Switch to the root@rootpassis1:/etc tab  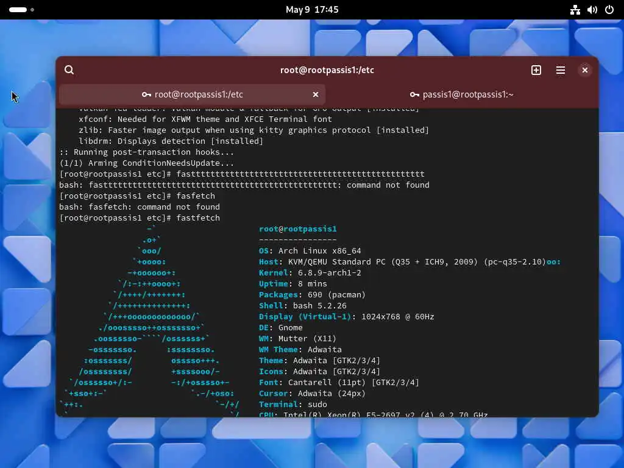(x=192, y=94)
